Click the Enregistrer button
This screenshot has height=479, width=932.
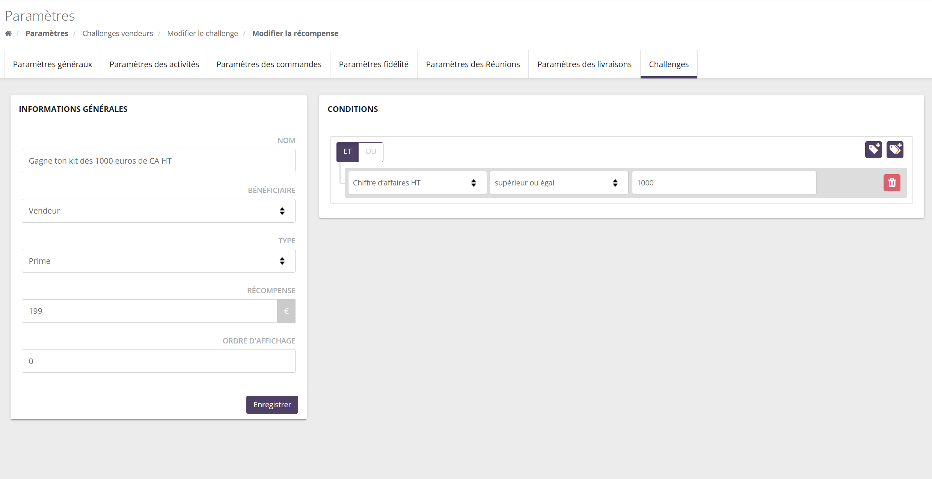272,405
